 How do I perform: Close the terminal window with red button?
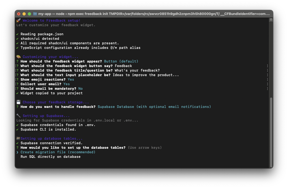19,14
